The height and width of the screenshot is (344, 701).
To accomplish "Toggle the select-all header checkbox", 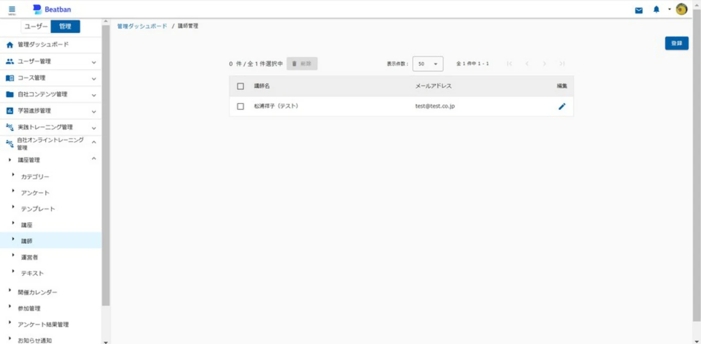I will tap(240, 86).
